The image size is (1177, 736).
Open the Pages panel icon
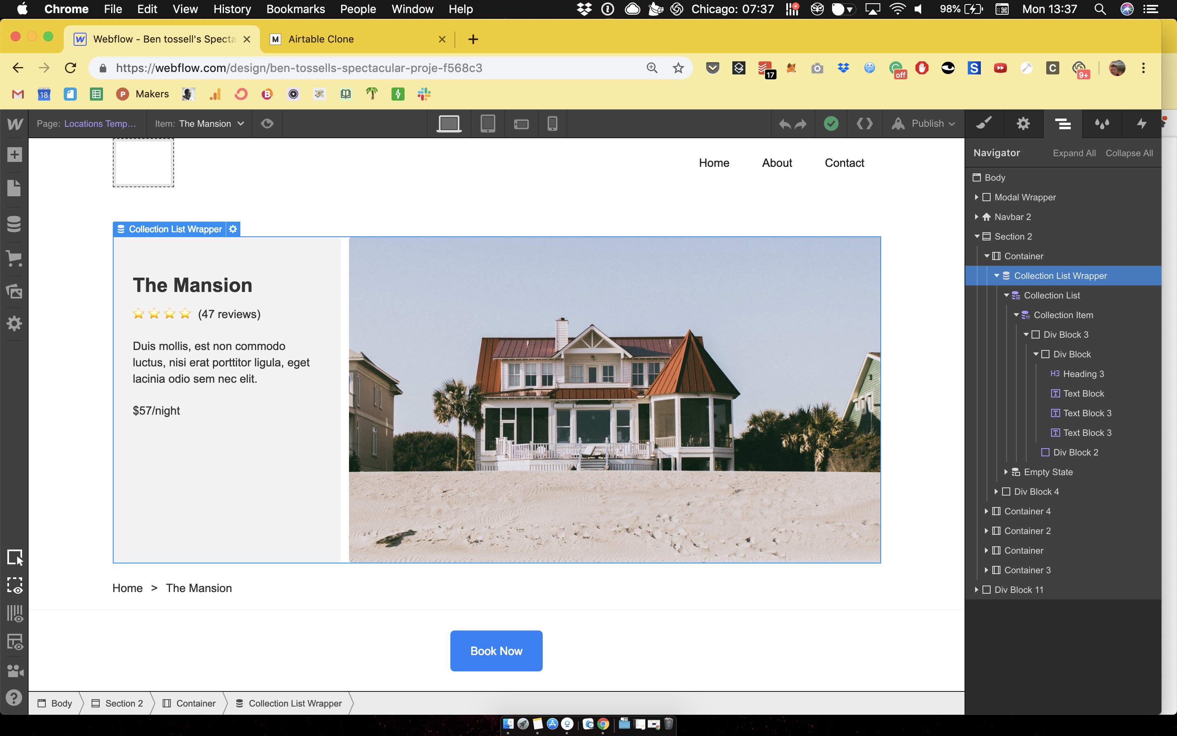(14, 188)
